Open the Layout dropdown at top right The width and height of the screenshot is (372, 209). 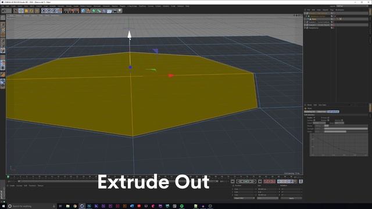[352, 6]
